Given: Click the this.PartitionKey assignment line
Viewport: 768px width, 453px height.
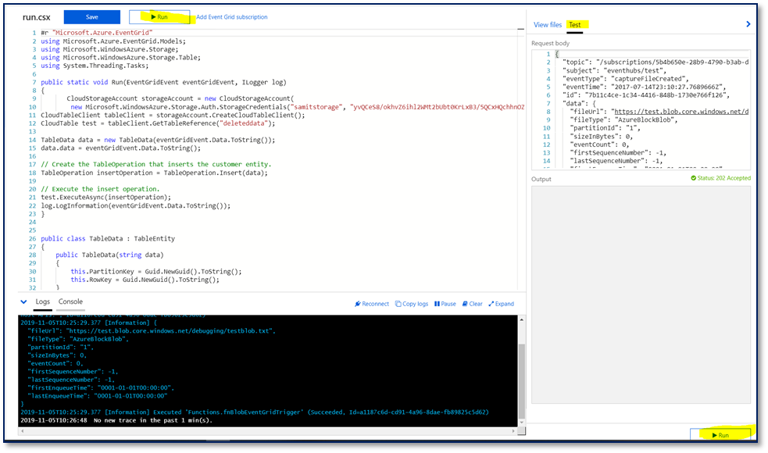Looking at the screenshot, I should (x=155, y=271).
